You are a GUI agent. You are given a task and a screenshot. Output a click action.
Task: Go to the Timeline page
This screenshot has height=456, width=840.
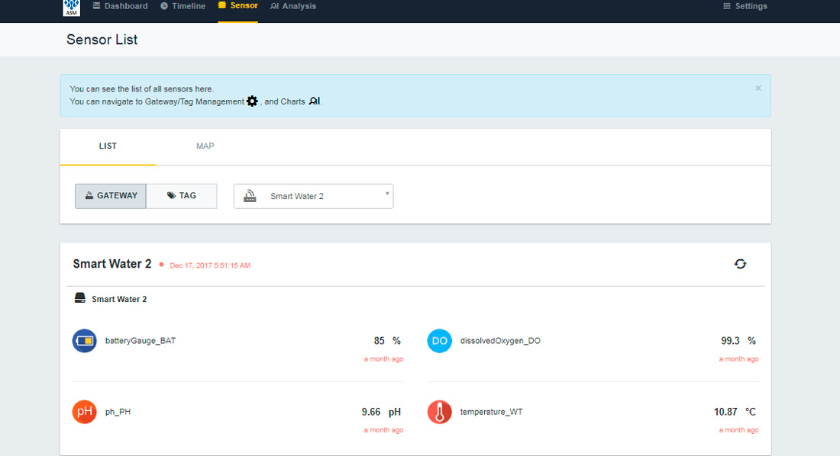point(183,6)
